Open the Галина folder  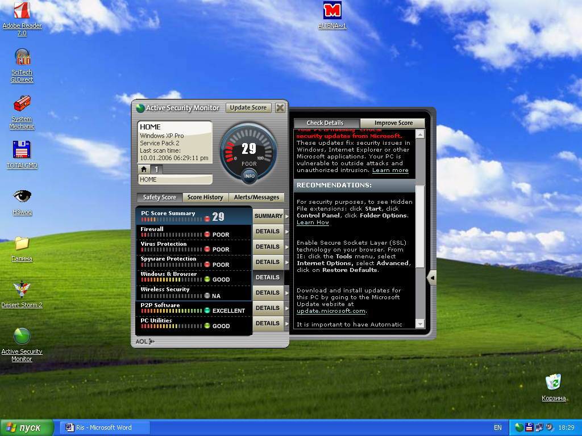22,249
